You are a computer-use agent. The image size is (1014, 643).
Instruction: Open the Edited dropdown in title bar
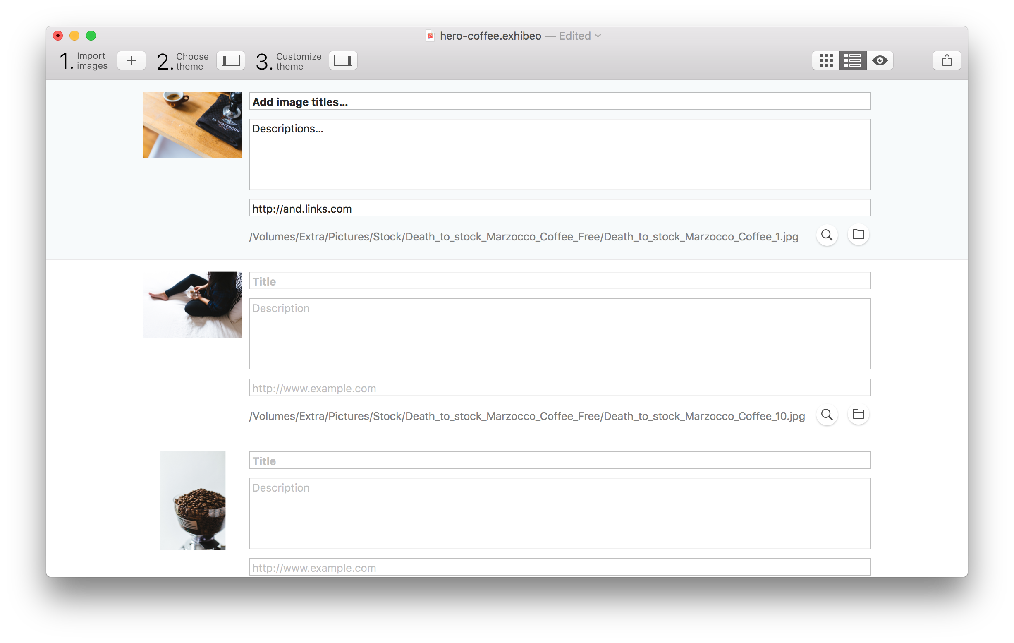pyautogui.click(x=598, y=36)
